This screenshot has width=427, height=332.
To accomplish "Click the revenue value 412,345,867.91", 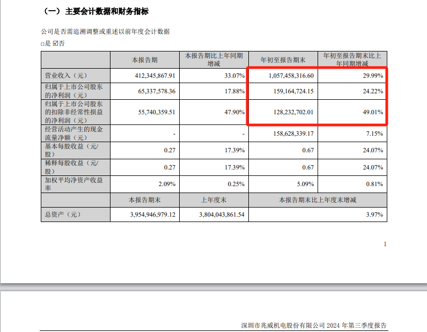I will pyautogui.click(x=153, y=76).
